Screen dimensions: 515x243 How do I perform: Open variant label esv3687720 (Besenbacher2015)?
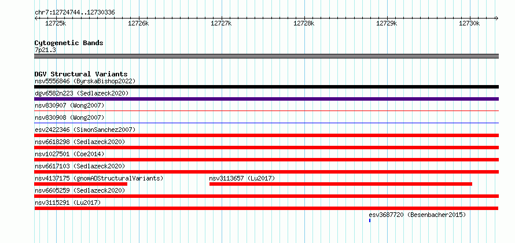click(417, 215)
